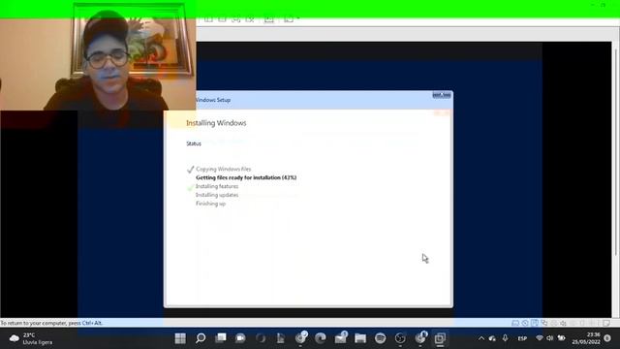Screen dimensions: 620x349
Task: Click the hard disk device icon in VM status bar
Action: (515, 323)
